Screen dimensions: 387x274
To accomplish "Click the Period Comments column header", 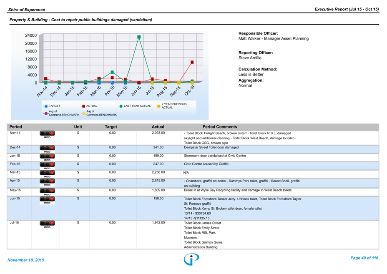I will (x=219, y=127).
